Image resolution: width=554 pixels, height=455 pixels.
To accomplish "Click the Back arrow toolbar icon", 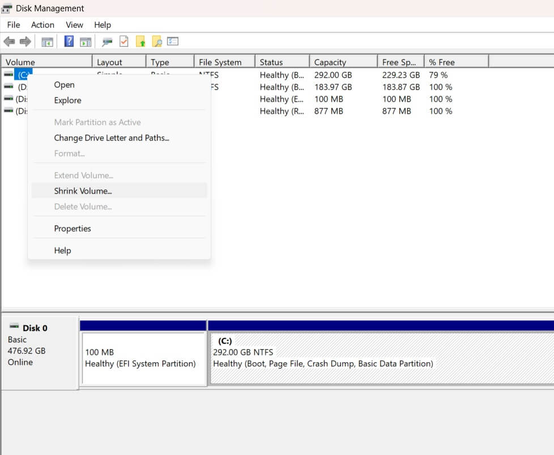I will coord(9,42).
